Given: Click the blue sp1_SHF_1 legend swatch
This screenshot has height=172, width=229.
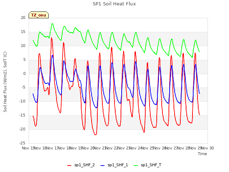Looking at the screenshot, I should [103, 166].
